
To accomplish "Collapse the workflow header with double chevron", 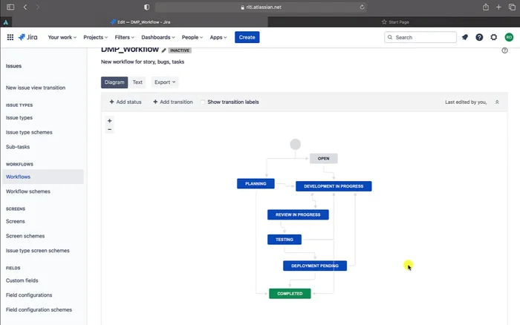I will click(497, 102).
